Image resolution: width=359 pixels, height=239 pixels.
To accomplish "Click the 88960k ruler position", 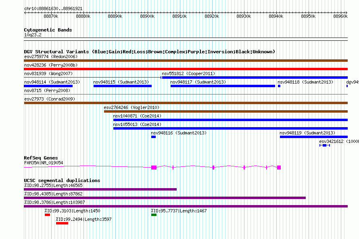I will pyautogui.click(x=340, y=16).
